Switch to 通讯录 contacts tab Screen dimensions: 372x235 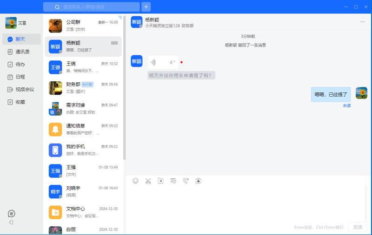coord(22,52)
